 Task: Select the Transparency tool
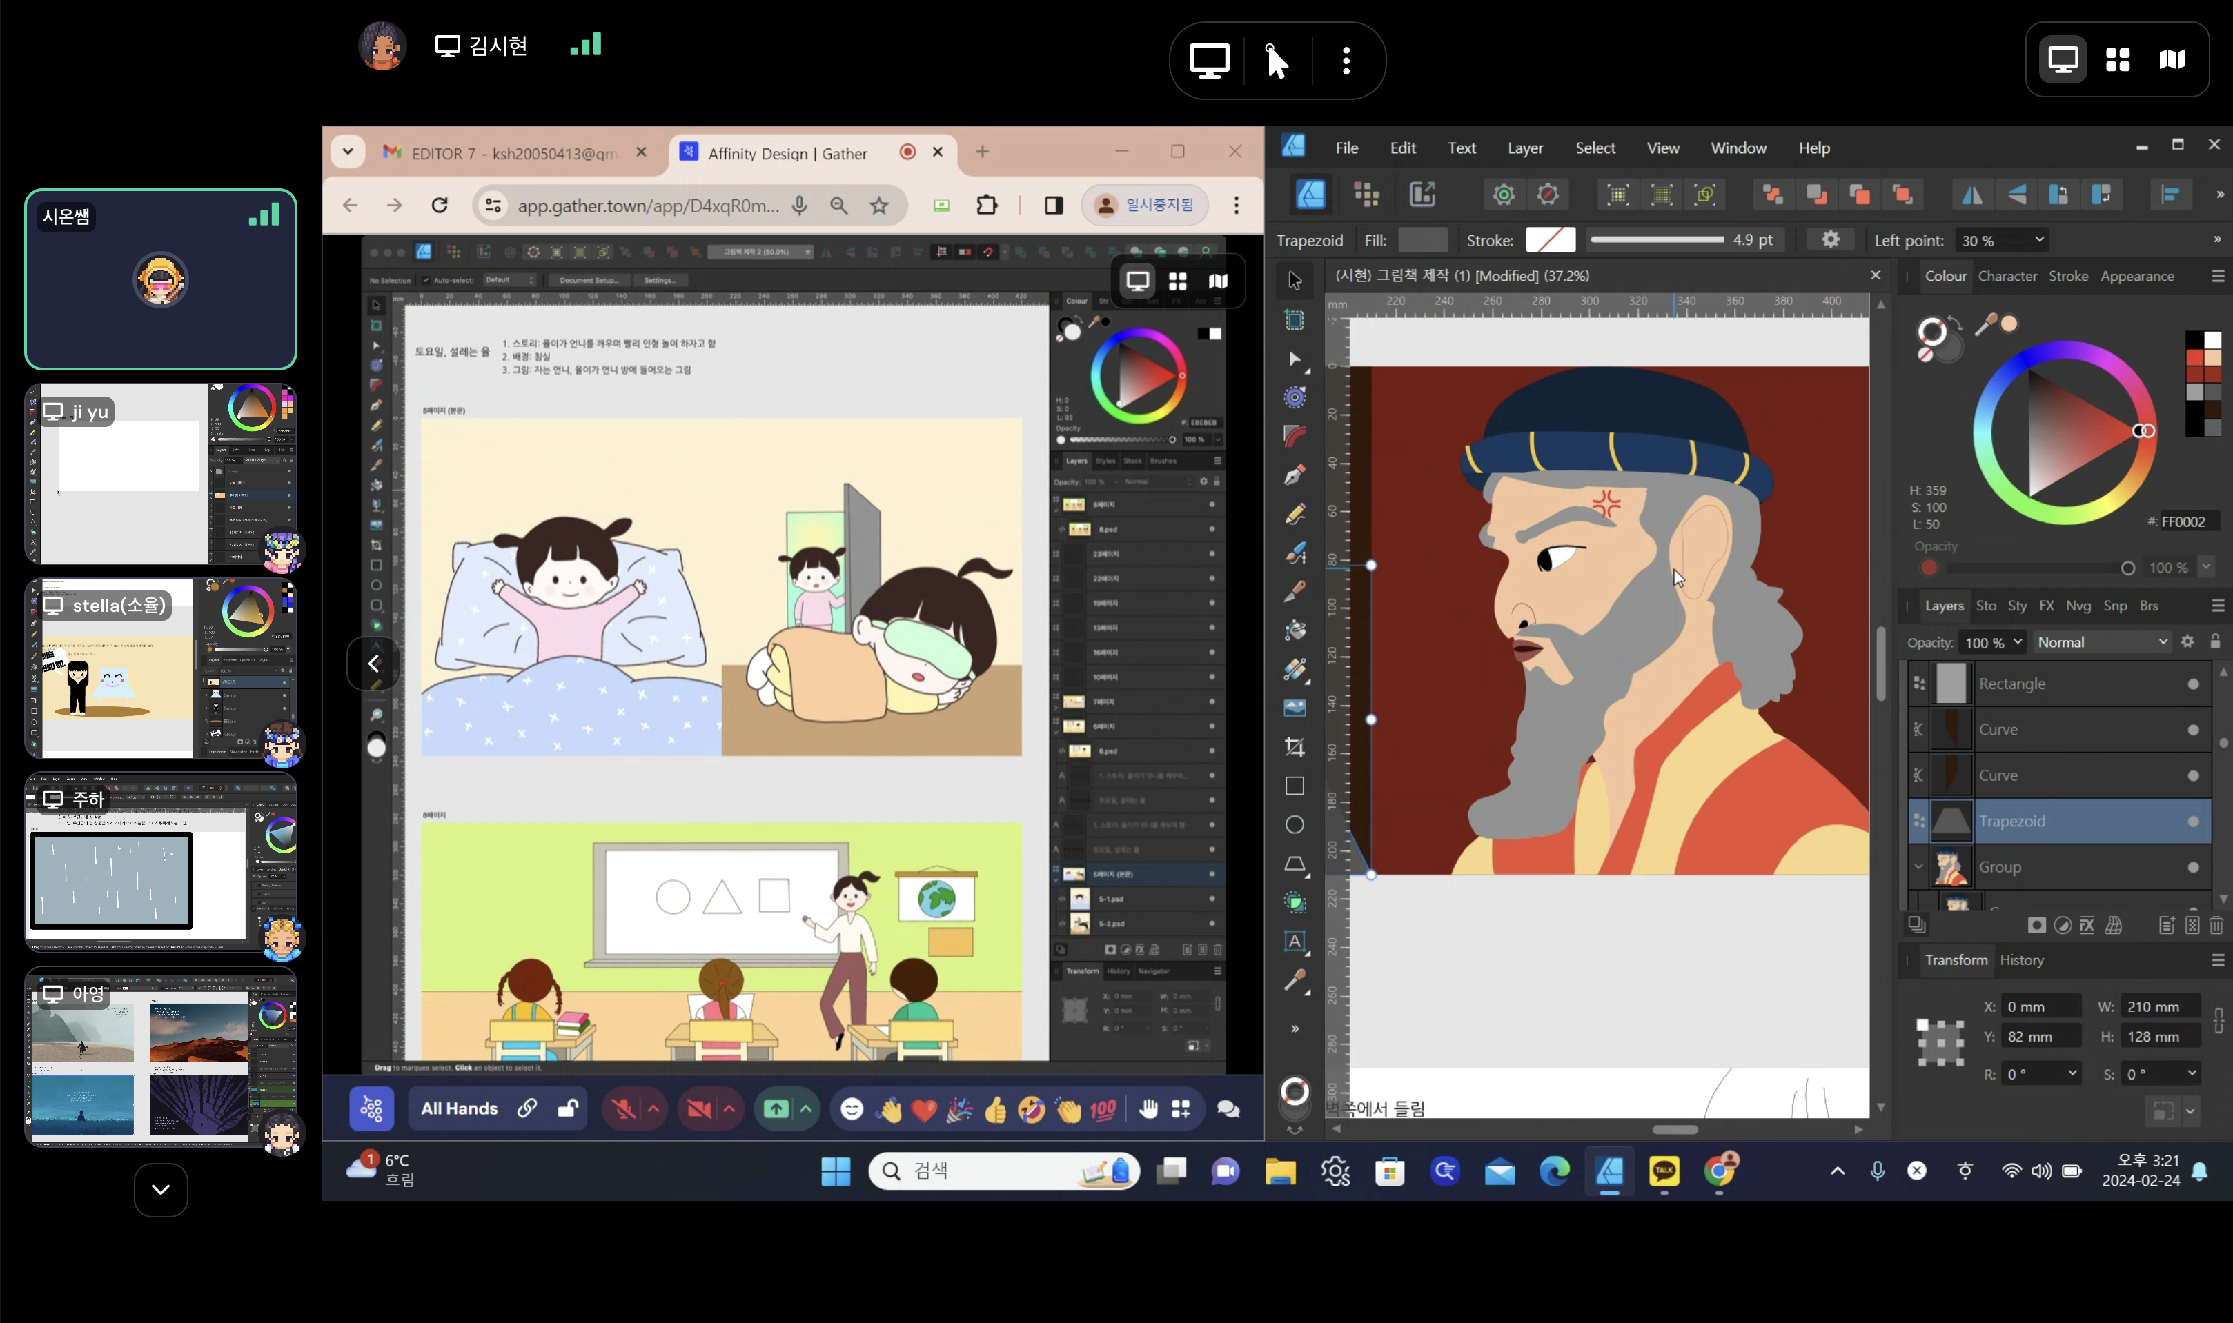pyautogui.click(x=1295, y=668)
